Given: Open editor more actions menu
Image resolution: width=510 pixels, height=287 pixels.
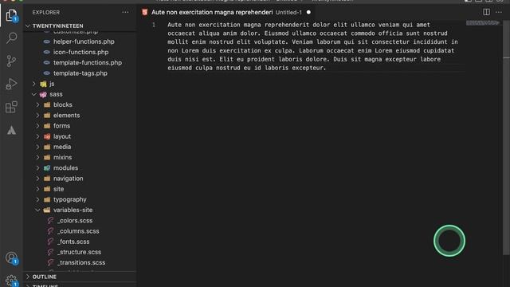Looking at the screenshot, I should click(x=499, y=12).
